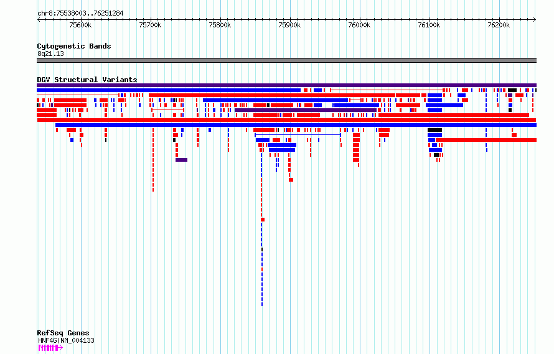Image resolution: width=554 pixels, height=354 pixels.
Task: Click the DGV Structural Variants track title
Action: [x=87, y=80]
